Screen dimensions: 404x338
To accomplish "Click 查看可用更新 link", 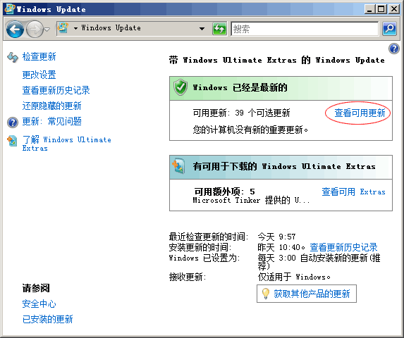I will tap(360, 113).
